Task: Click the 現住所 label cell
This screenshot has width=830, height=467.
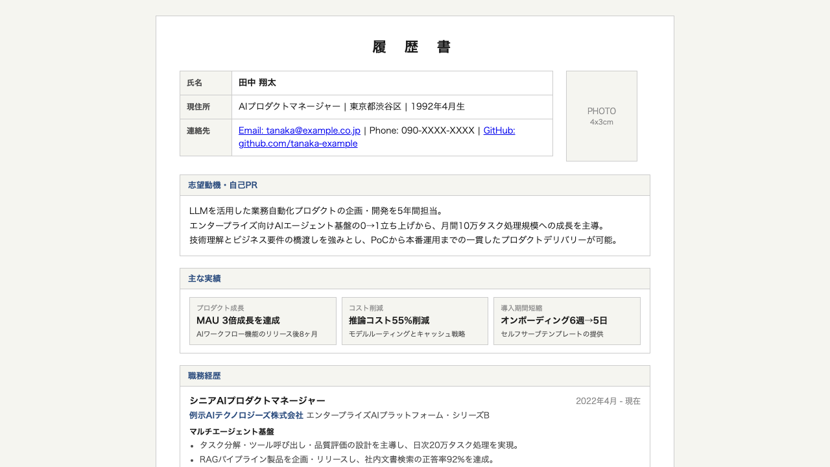Action: pos(206,107)
